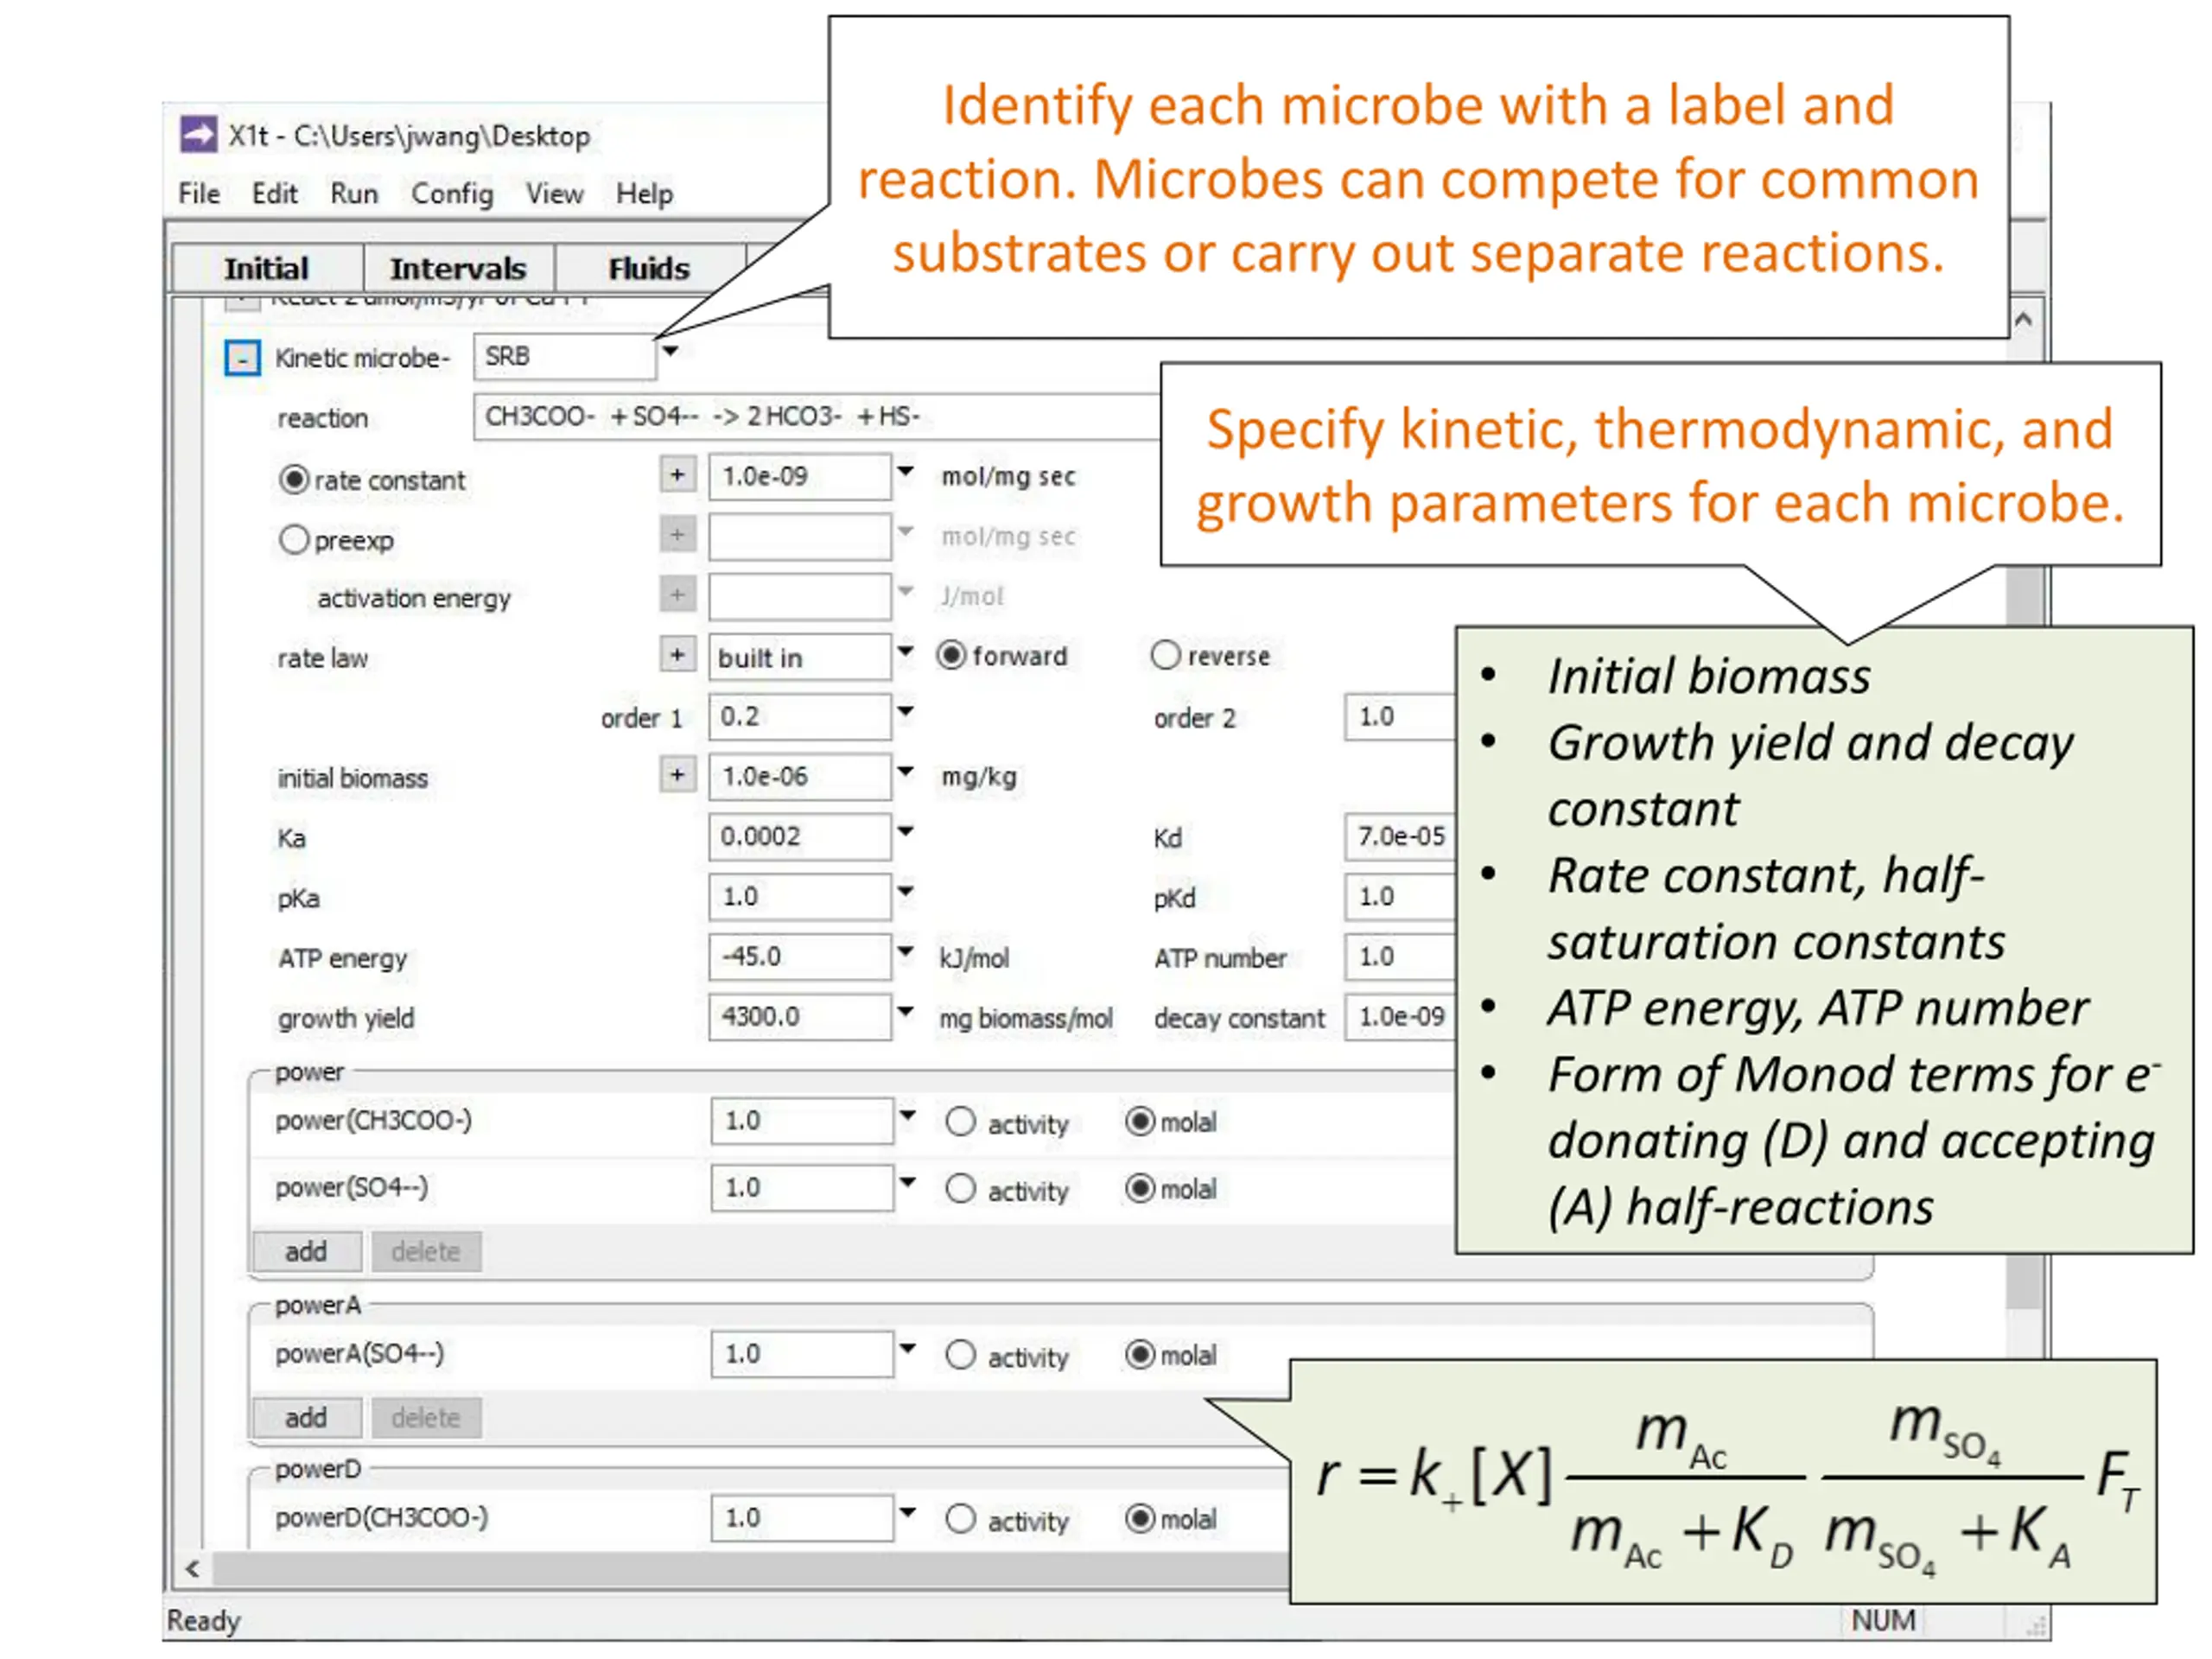This screenshot has height=1659, width=2212.
Task: Click the X1t application icon in title bar
Action: tap(198, 134)
